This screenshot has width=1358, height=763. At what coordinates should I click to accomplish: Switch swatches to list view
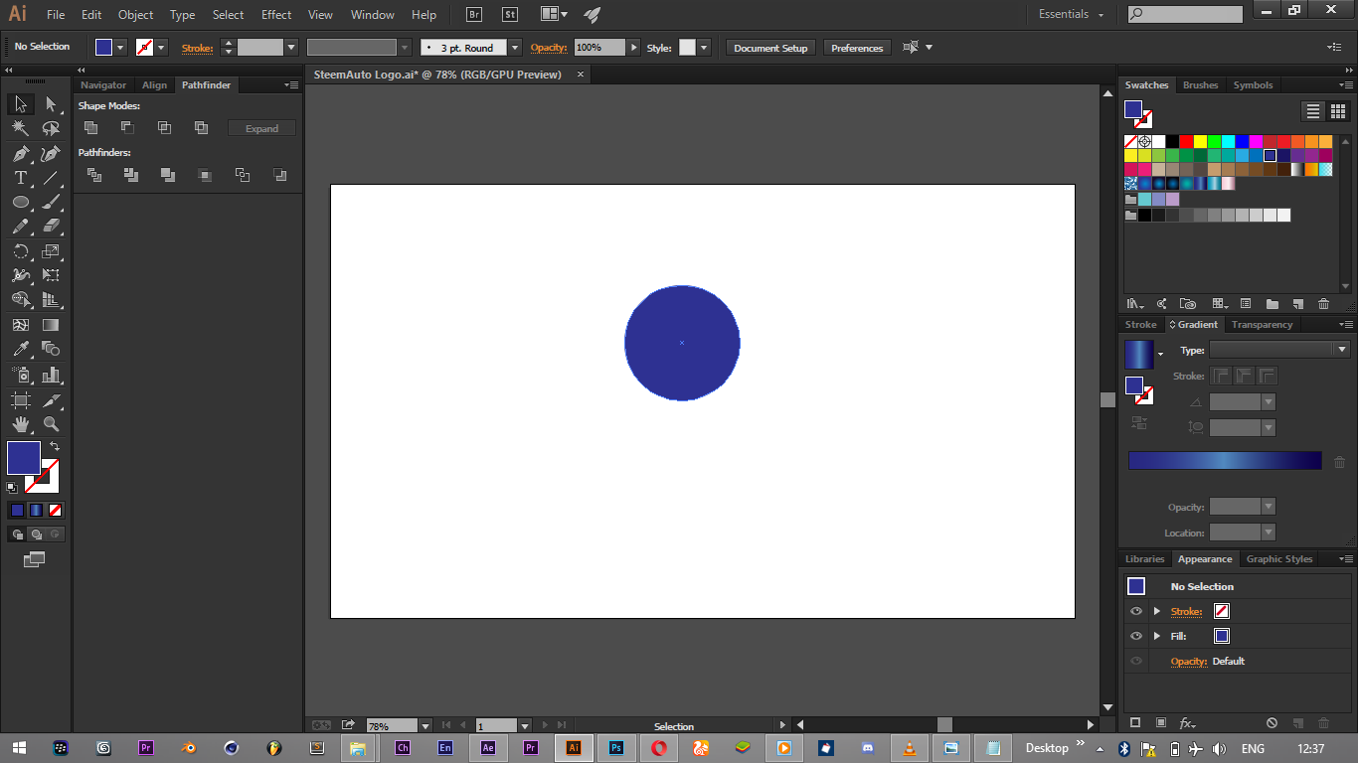1313,111
